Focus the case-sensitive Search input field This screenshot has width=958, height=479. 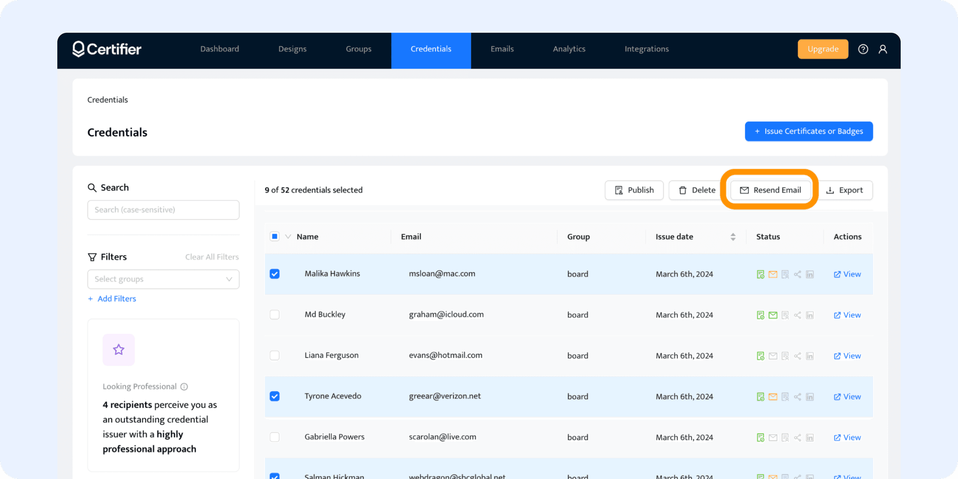(x=163, y=210)
